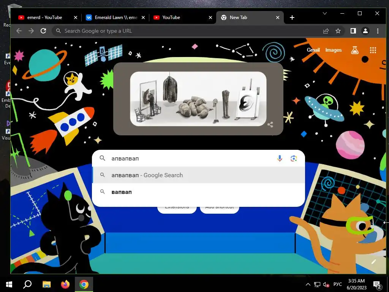
Task: Open the Chrome three-dot menu
Action: click(378, 31)
